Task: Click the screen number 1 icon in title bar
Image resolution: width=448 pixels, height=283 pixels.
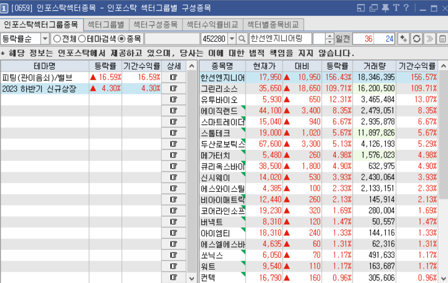Action: pos(4,8)
